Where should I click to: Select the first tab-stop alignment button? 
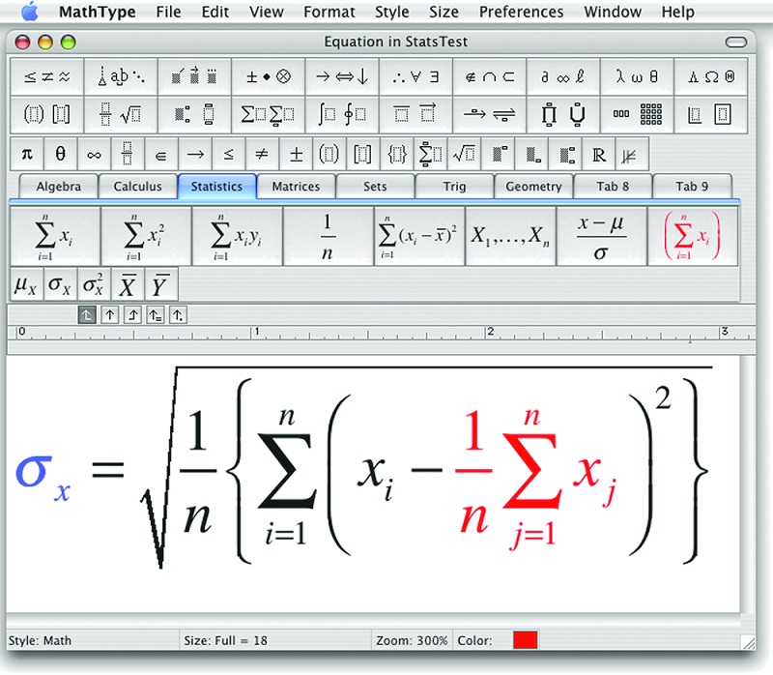tap(86, 314)
